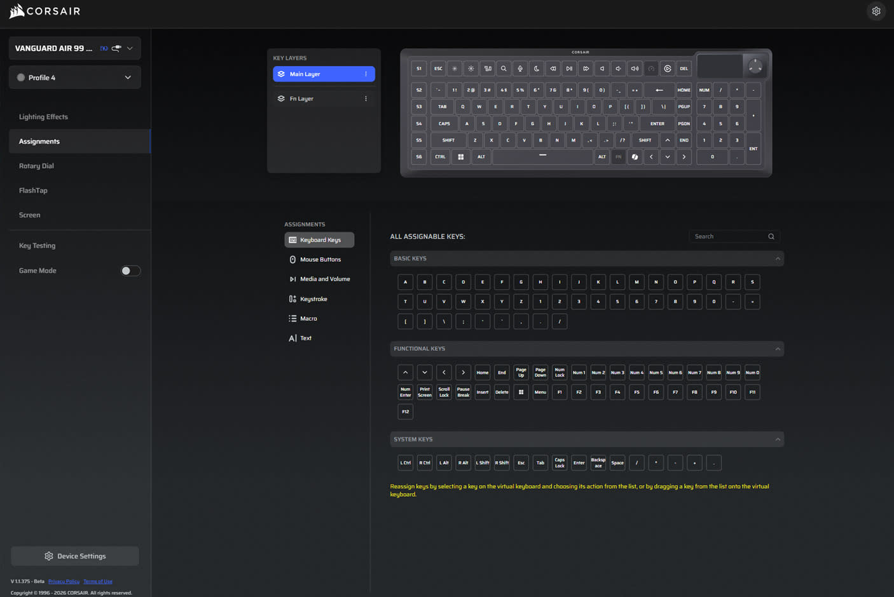The image size is (894, 597).
Task: Click the moon key on virtual keyboard
Action: tap(537, 69)
